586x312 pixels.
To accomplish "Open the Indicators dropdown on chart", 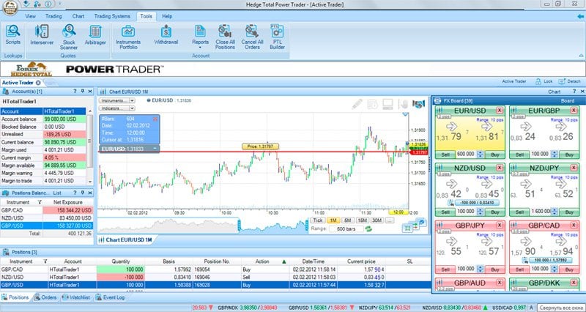I will pyautogui.click(x=117, y=108).
